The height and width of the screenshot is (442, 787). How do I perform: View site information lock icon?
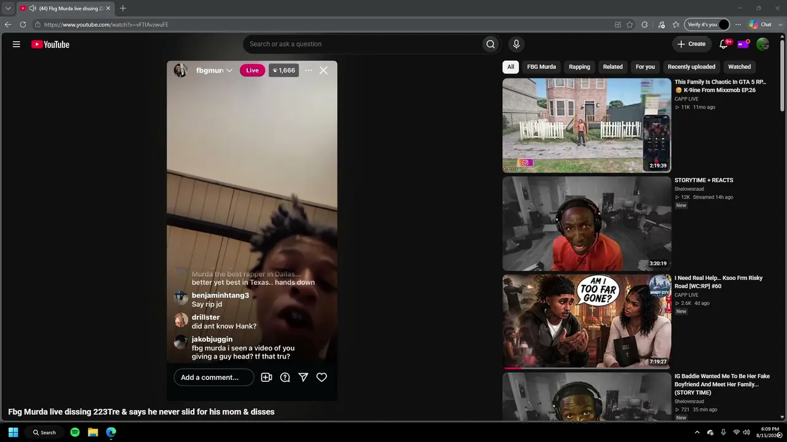point(38,25)
